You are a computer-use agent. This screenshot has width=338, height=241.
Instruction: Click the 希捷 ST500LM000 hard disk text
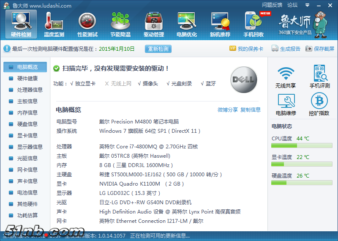161,175
